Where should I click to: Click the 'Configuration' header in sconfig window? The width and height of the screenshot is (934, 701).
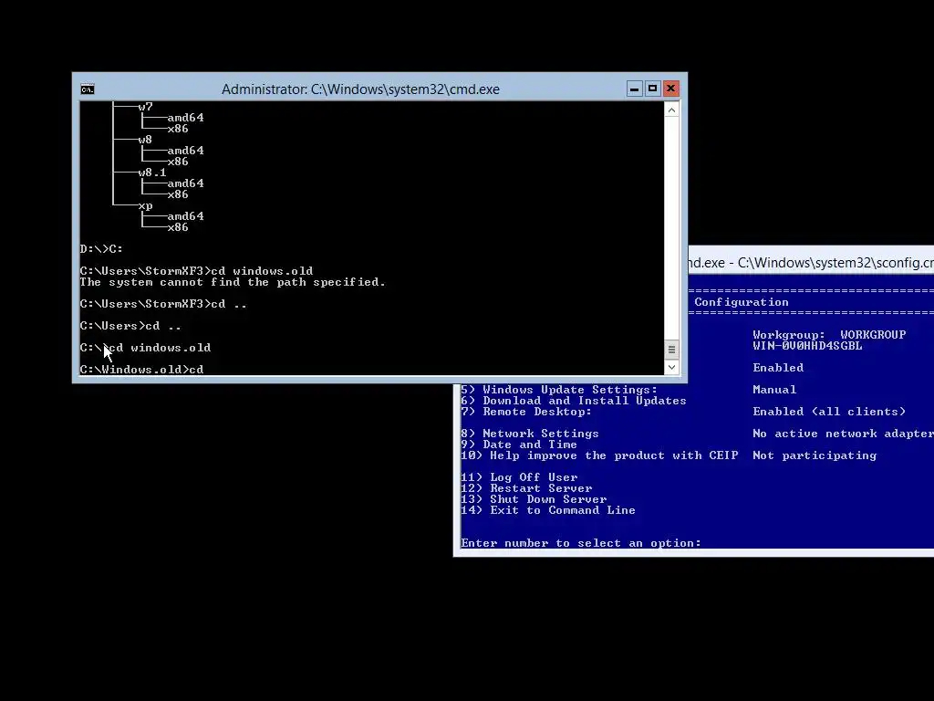tap(741, 302)
